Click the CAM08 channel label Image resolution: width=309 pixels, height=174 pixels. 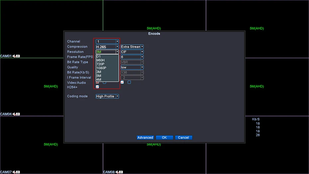coord(109,172)
